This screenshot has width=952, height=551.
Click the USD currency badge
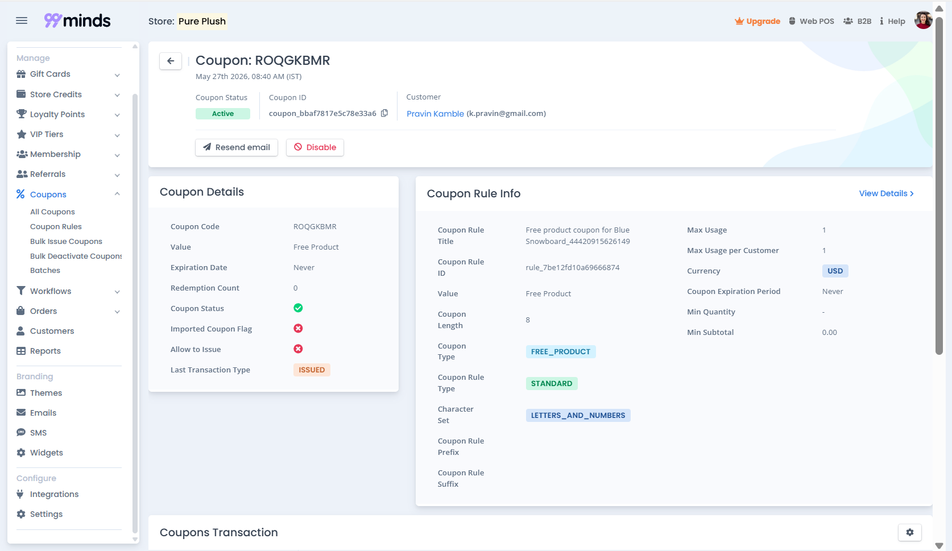click(835, 271)
